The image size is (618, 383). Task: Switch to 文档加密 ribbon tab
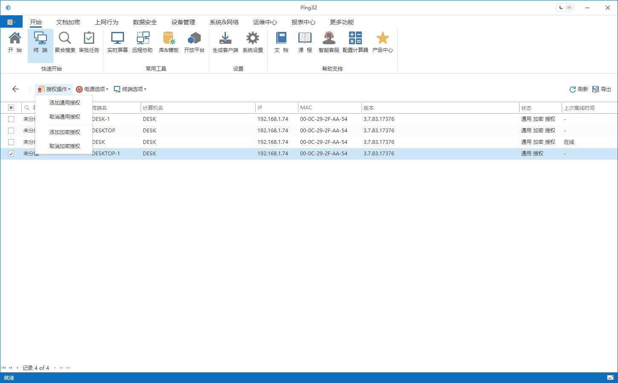(x=68, y=22)
